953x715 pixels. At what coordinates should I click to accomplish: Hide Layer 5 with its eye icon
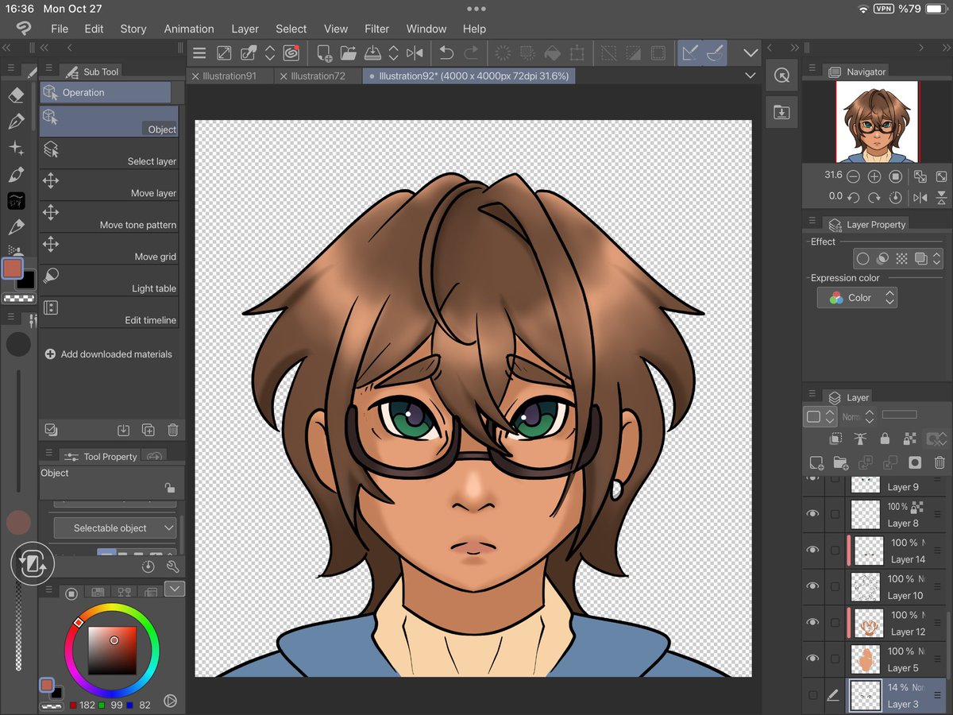pos(812,658)
